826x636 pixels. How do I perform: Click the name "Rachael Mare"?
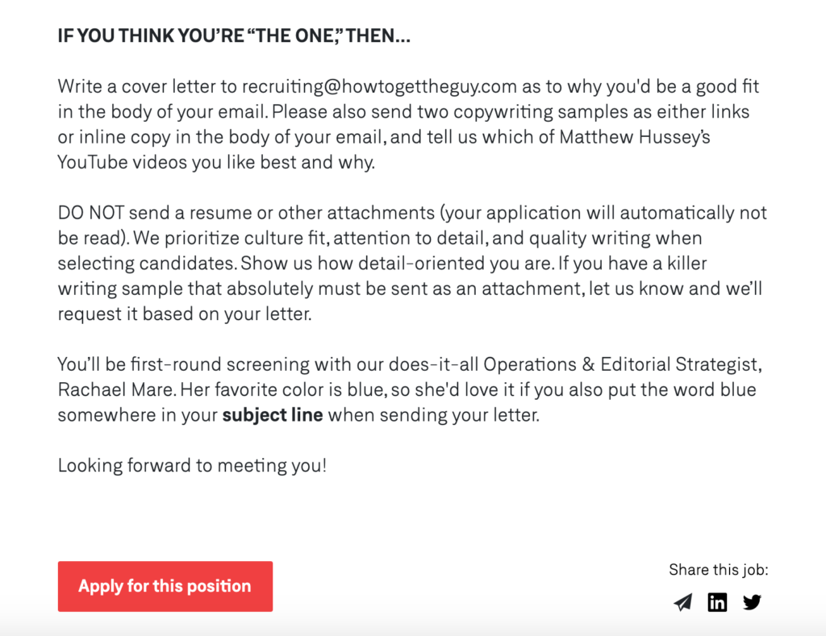[115, 390]
